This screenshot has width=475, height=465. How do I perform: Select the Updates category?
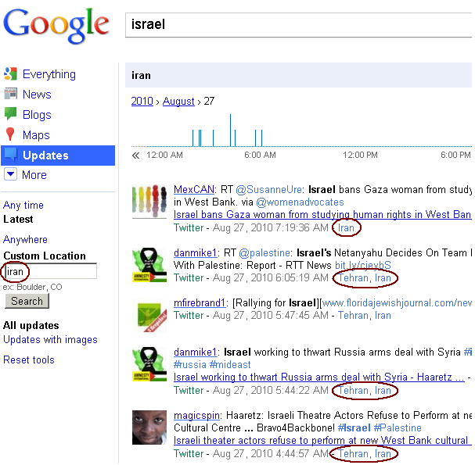[x=58, y=156]
